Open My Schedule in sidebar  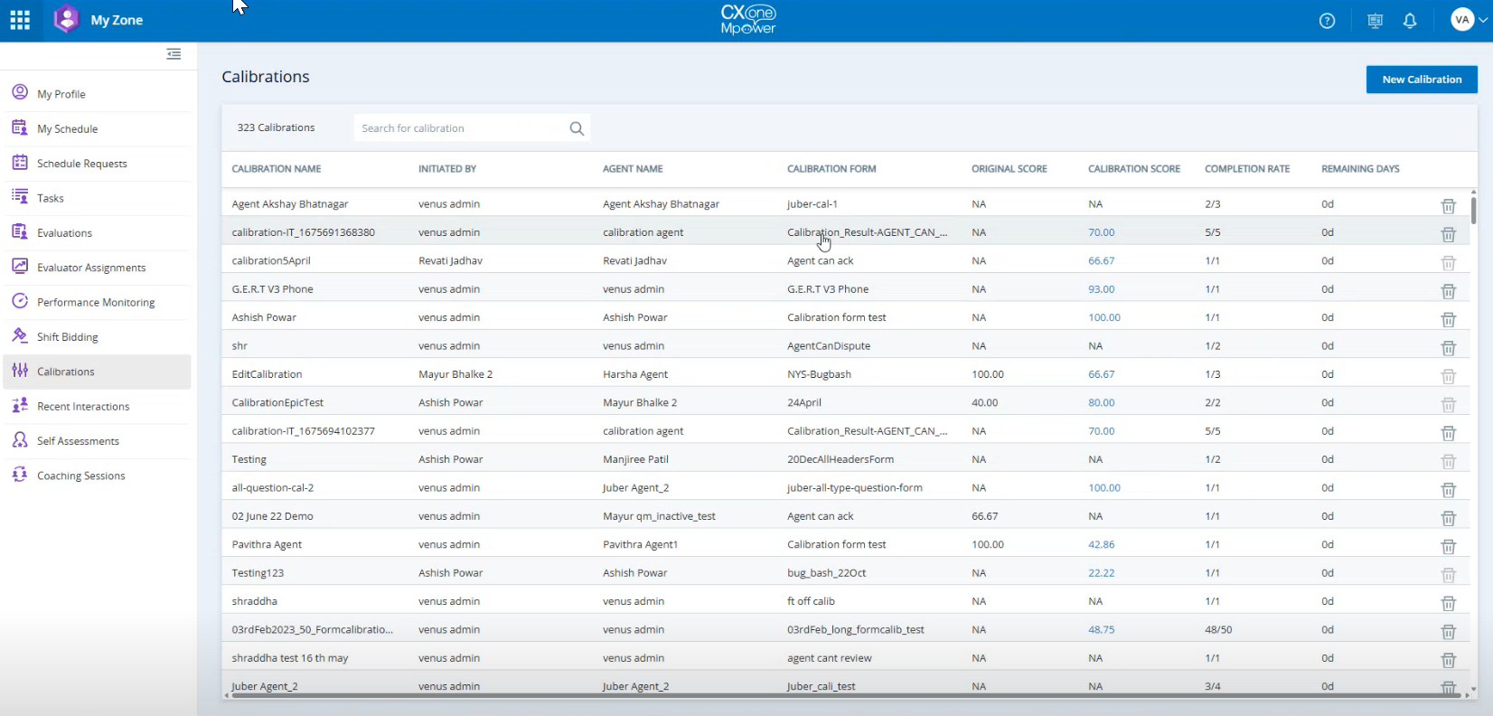(x=68, y=129)
